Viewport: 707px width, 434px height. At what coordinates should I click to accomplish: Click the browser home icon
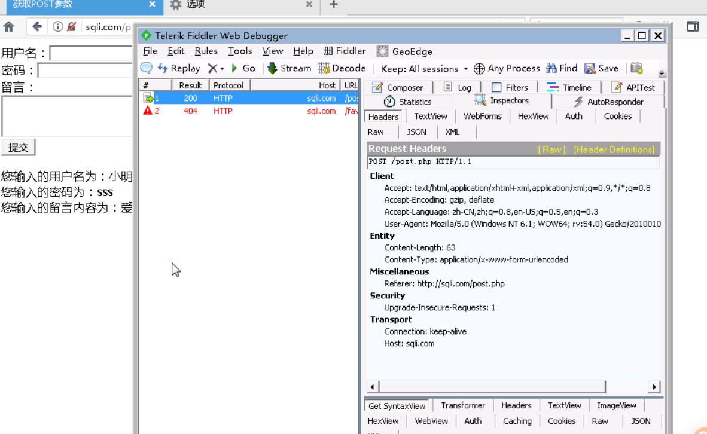click(8, 26)
